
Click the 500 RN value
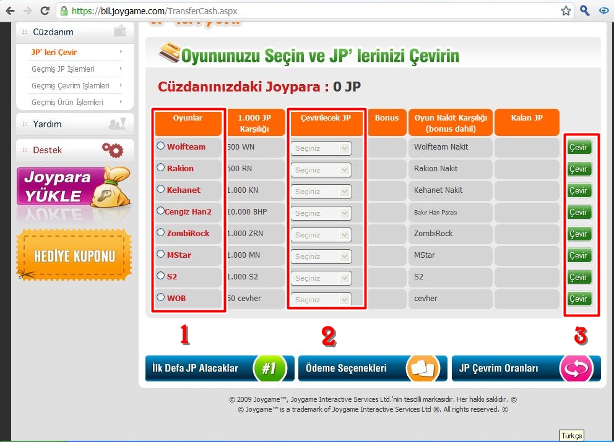pos(240,169)
